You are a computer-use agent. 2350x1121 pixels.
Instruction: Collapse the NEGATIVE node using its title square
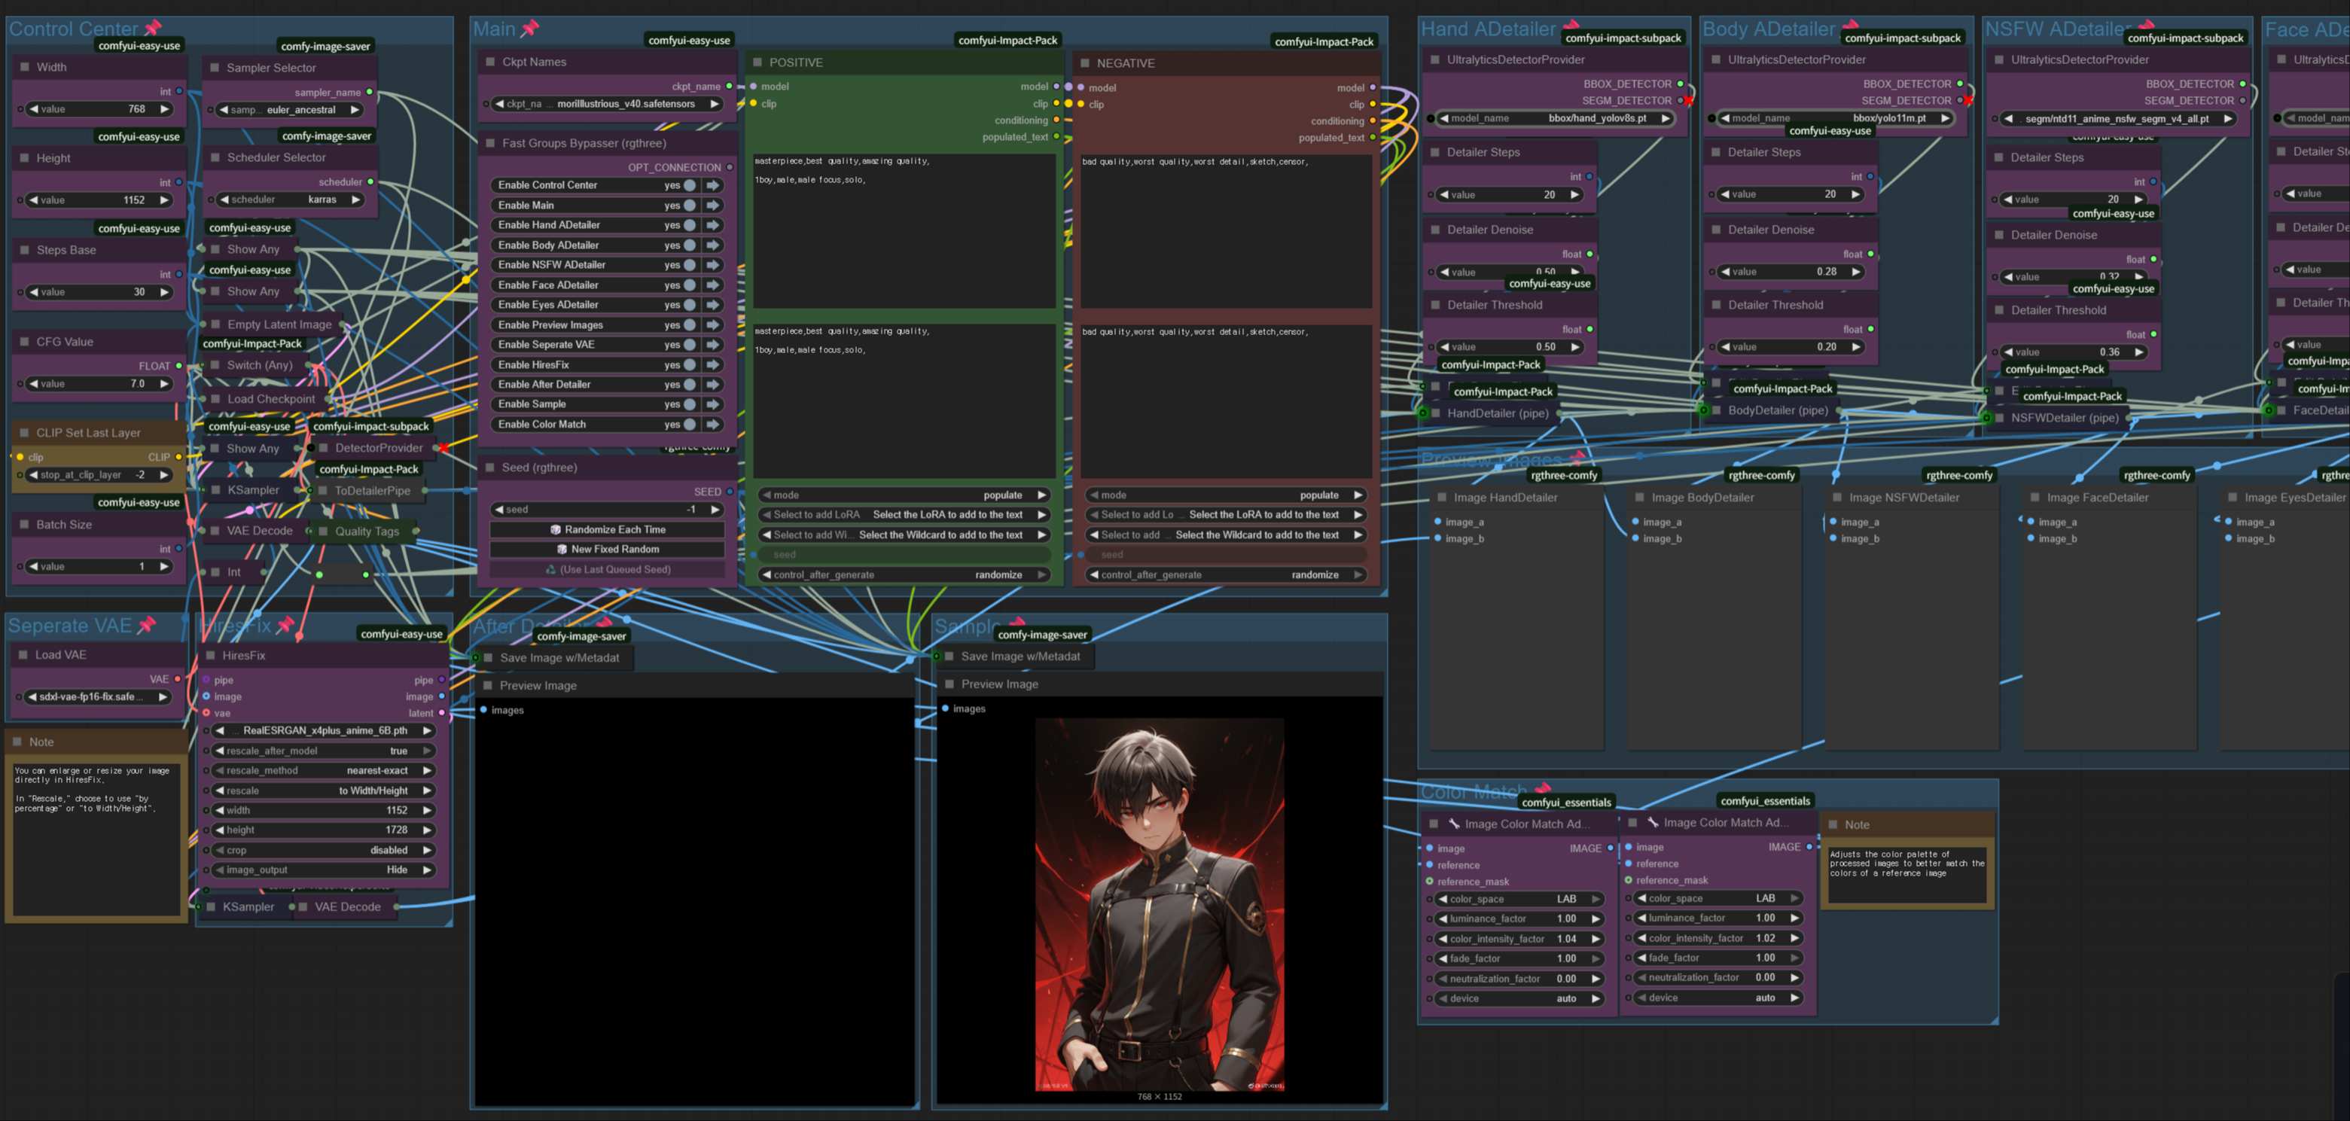coord(1085,63)
